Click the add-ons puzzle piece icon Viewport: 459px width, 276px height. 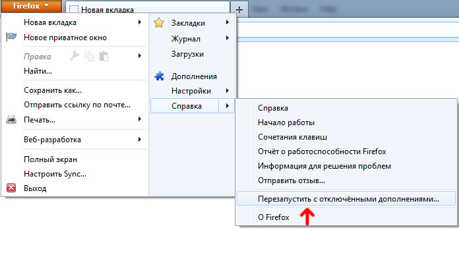tap(159, 76)
